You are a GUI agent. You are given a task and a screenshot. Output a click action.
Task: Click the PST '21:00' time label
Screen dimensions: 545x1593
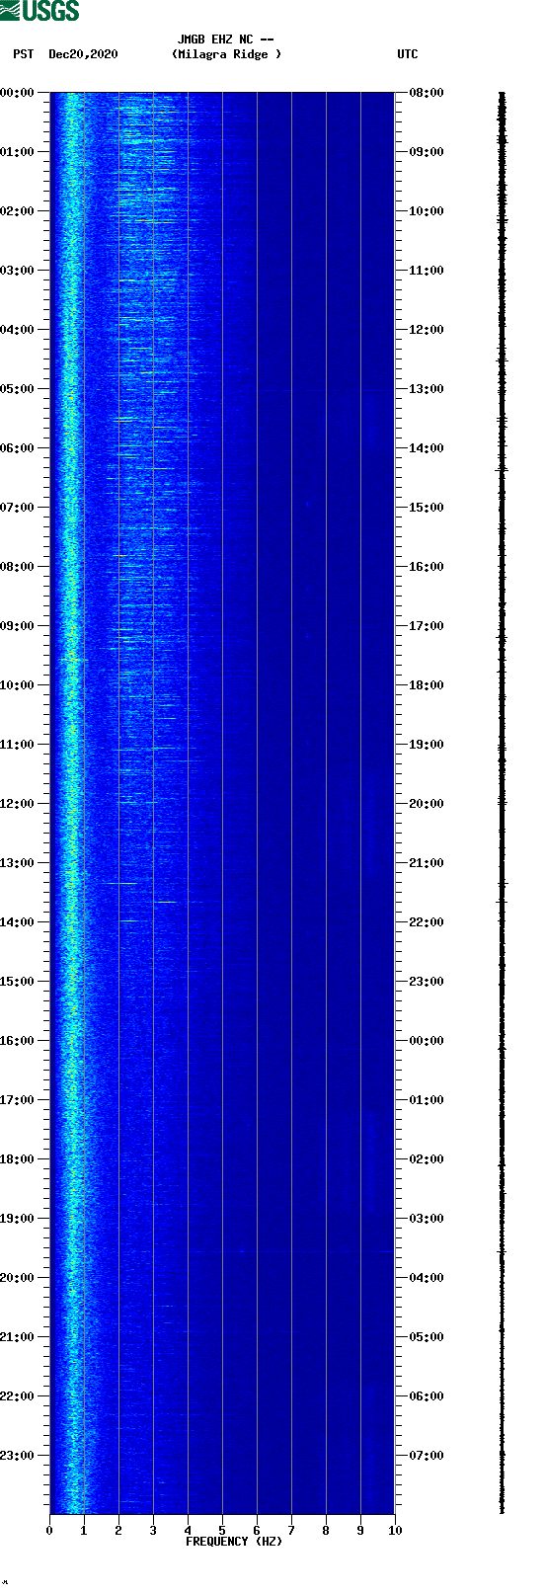coord(18,1337)
